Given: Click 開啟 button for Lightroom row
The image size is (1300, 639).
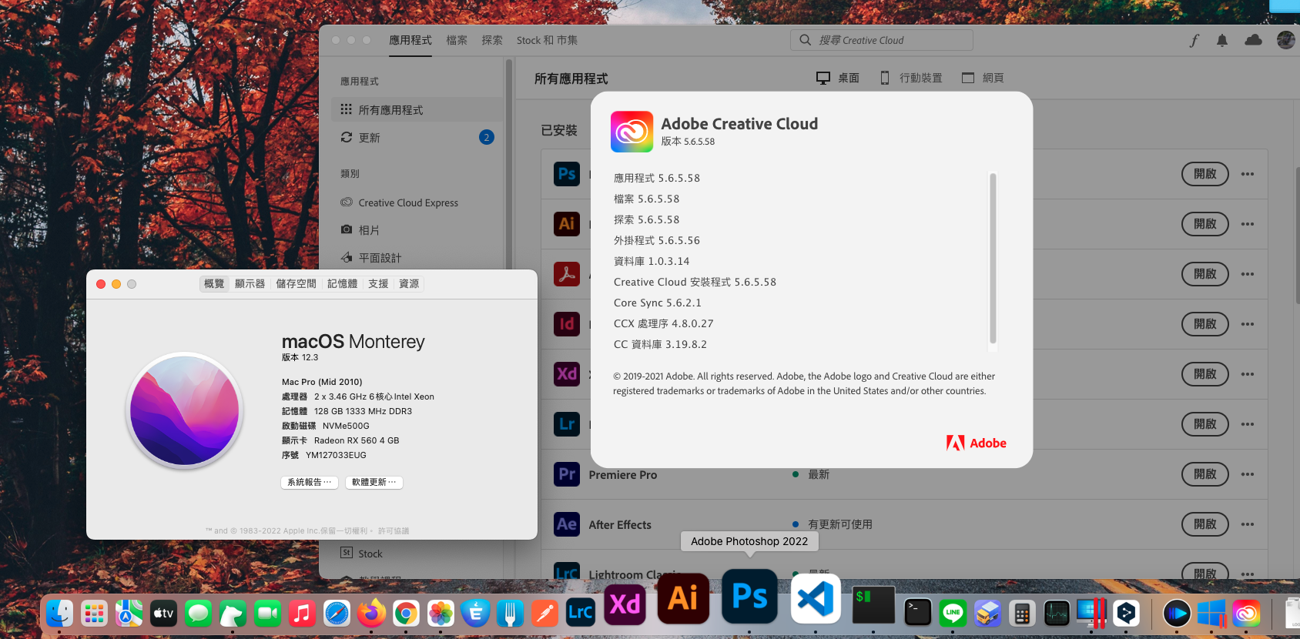Looking at the screenshot, I should (x=1205, y=424).
